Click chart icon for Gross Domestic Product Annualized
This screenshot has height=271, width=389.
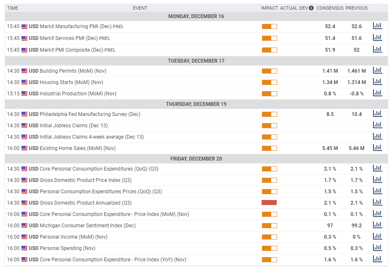377,202
